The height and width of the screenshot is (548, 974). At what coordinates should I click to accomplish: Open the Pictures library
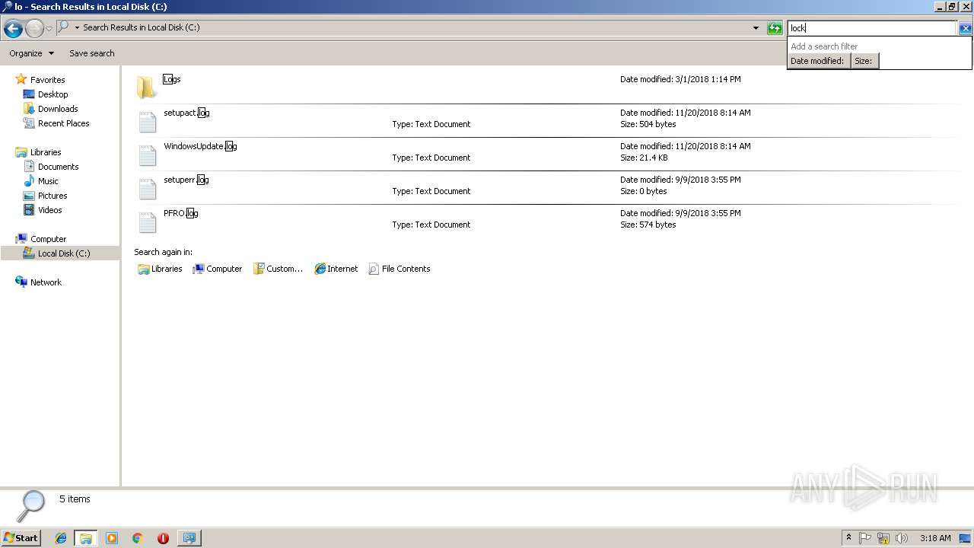point(53,196)
